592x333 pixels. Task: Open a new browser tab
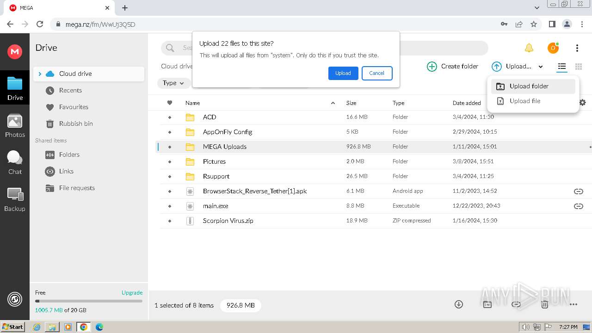(125, 8)
